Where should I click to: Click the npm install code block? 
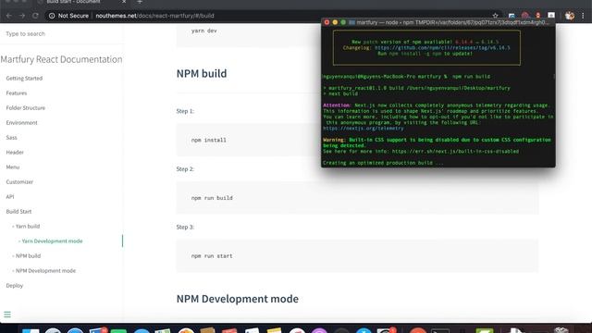[249, 140]
